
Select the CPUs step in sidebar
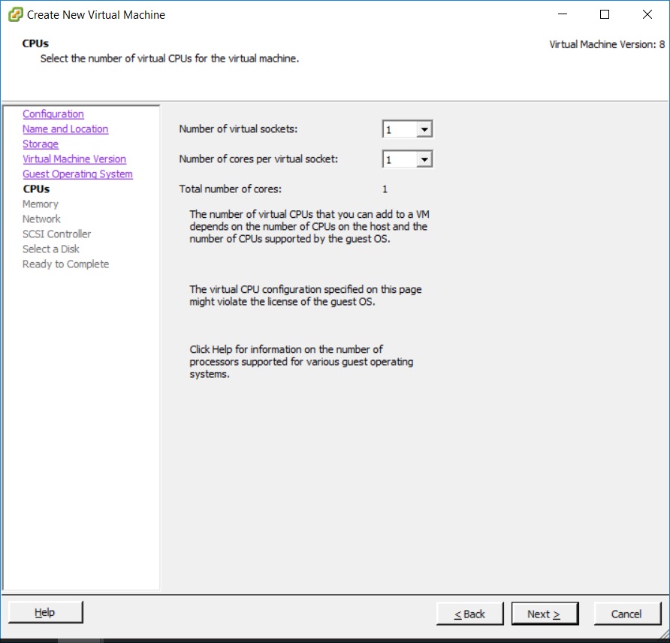coord(36,189)
